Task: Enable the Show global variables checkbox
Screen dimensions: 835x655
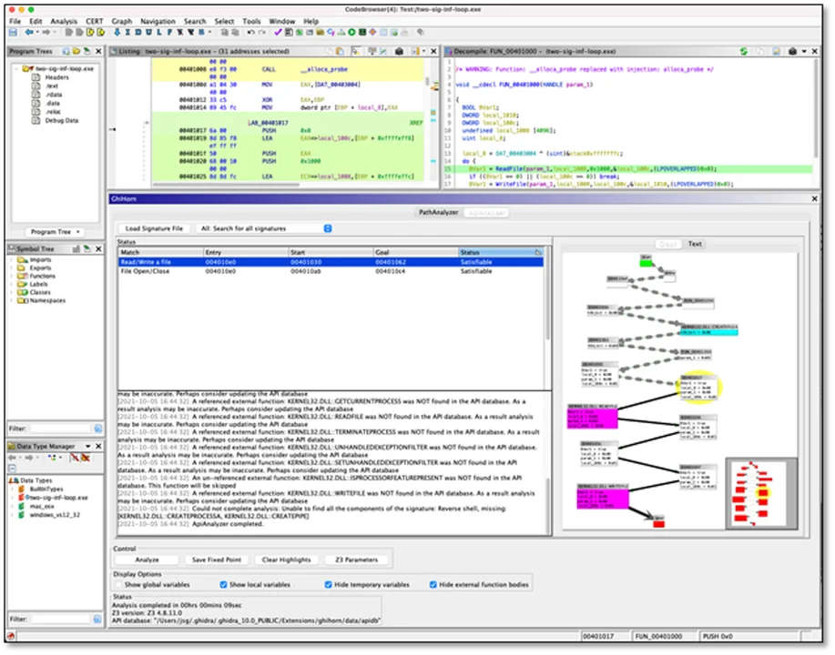Action: pos(120,585)
